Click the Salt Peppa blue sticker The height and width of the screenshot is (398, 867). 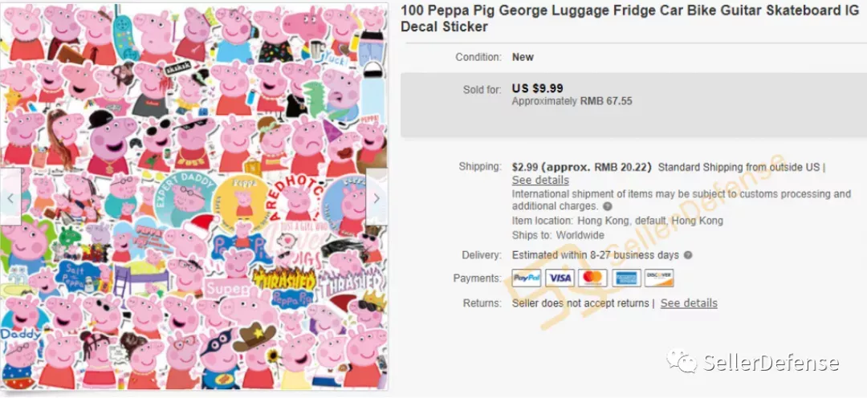coord(77,274)
